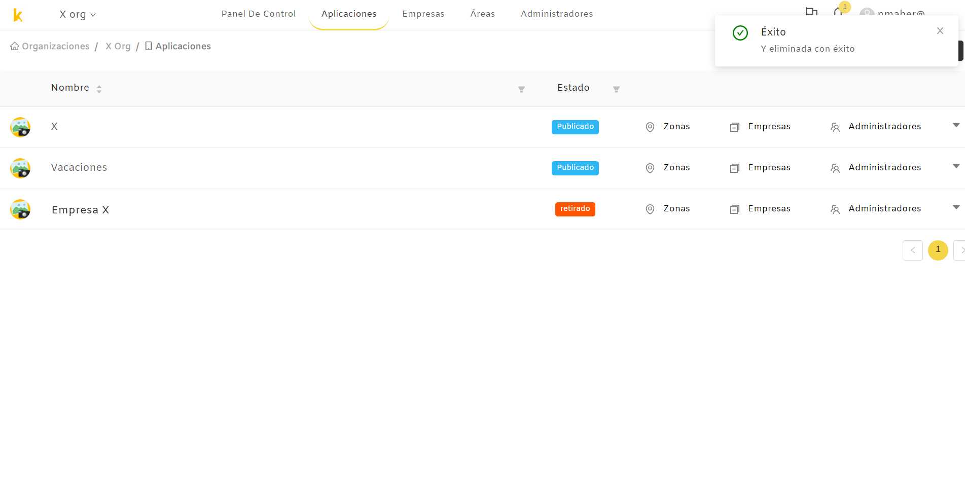
Task: Open Administradores for Vacaciones
Action: coord(876,168)
